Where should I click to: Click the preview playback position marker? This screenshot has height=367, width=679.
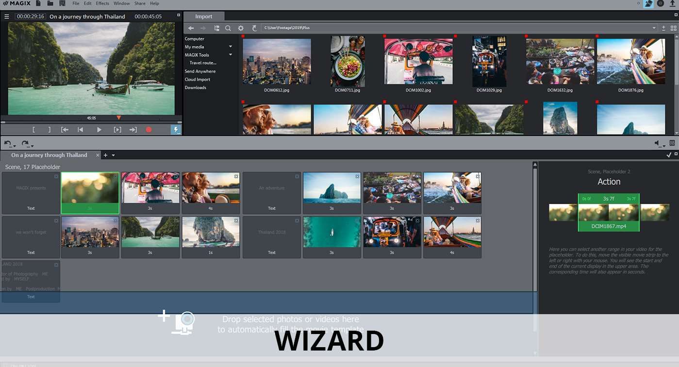tap(119, 118)
